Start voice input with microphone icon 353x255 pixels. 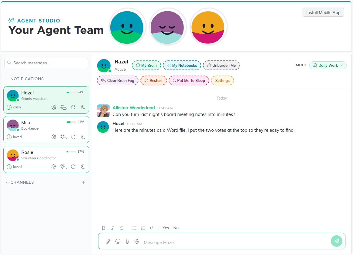(x=127, y=241)
